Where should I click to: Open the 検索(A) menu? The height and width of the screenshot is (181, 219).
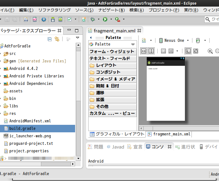pos(137,10)
